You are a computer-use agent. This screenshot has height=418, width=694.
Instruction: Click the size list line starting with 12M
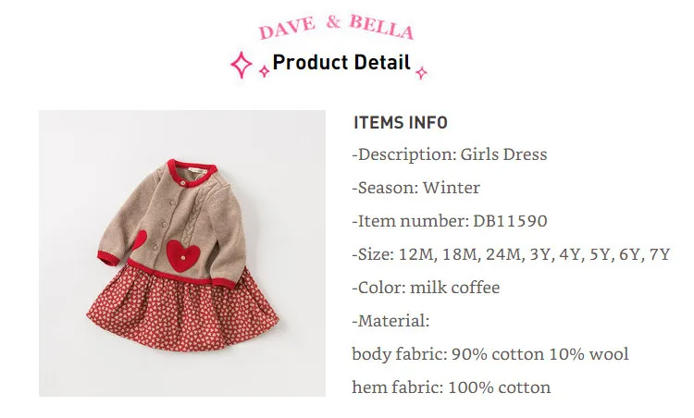click(511, 254)
